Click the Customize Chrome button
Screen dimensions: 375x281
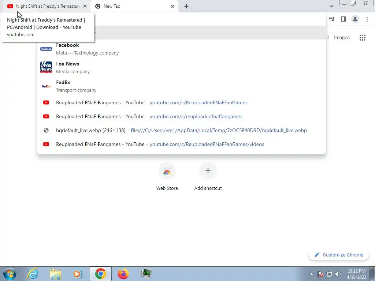339,255
